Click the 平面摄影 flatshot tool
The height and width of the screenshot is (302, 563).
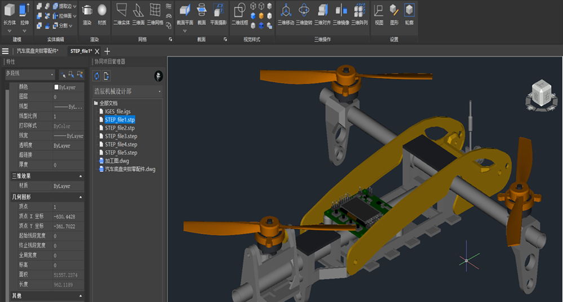click(x=218, y=14)
